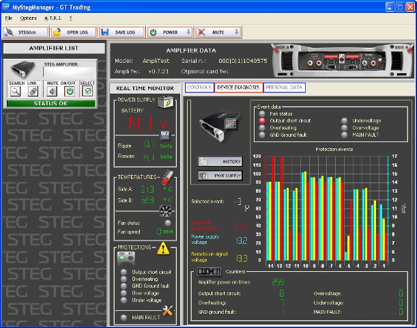Click the battery icon in Power Supply
The width and height of the screenshot is (417, 328).
click(164, 102)
